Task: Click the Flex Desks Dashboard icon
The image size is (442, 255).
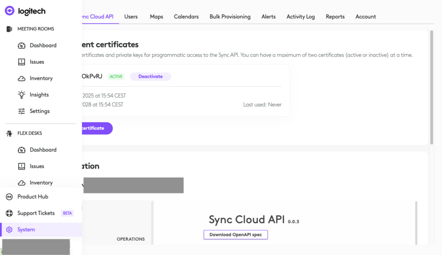Action: pos(22,150)
